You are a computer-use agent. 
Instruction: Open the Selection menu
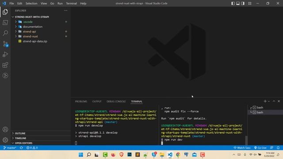click(31, 3)
